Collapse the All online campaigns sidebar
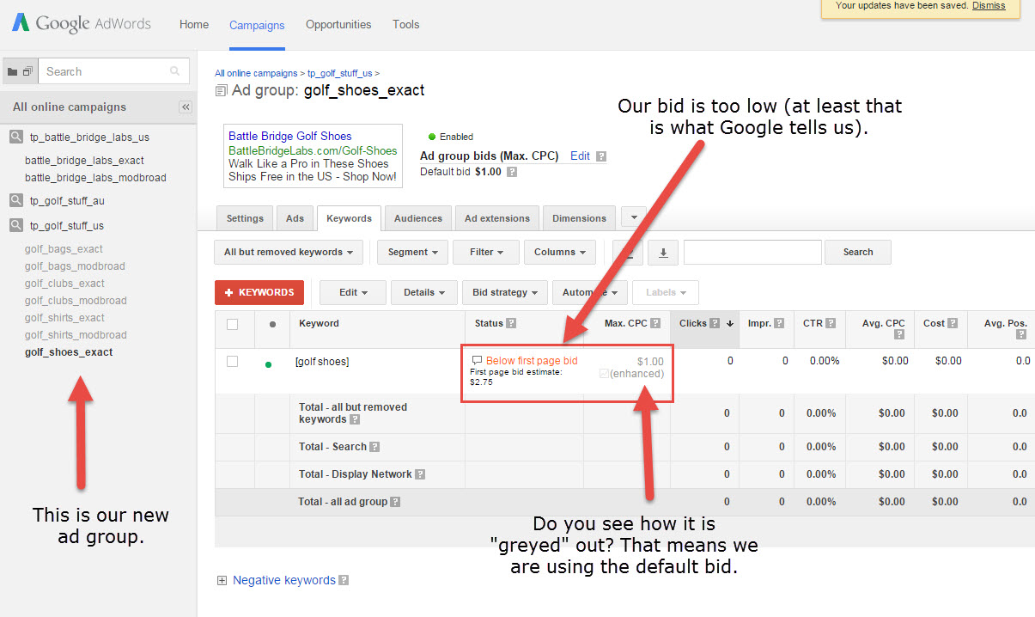Image resolution: width=1035 pixels, height=617 pixels. [x=185, y=107]
